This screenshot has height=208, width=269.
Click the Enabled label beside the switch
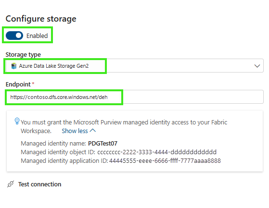pyautogui.click(x=37, y=36)
